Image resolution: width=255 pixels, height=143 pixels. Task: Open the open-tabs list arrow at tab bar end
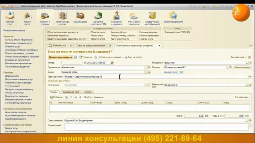(251, 46)
